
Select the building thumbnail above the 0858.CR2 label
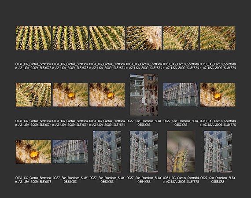tap(70, 152)
